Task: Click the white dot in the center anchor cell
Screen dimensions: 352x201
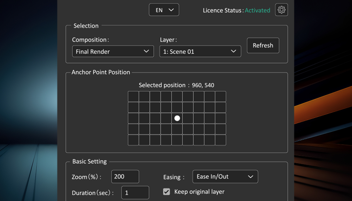Action: (x=177, y=118)
